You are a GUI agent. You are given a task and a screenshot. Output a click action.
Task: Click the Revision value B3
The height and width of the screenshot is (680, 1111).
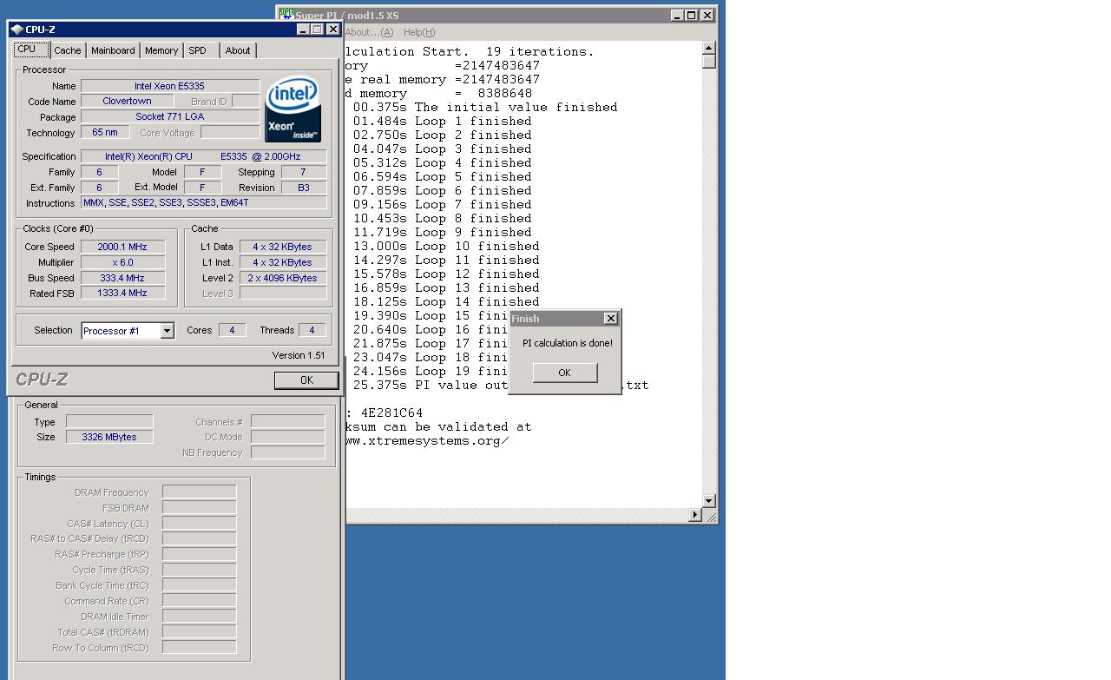pyautogui.click(x=304, y=188)
